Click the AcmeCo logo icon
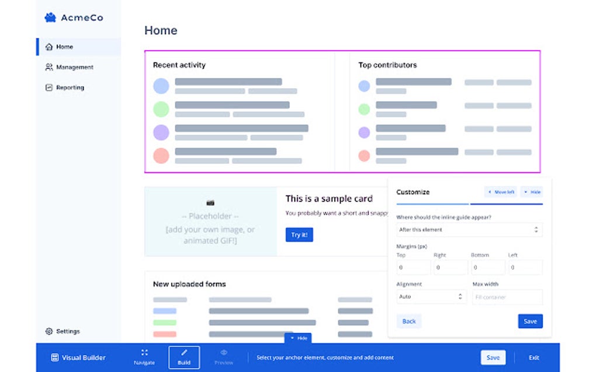This screenshot has width=596, height=372. [51, 17]
